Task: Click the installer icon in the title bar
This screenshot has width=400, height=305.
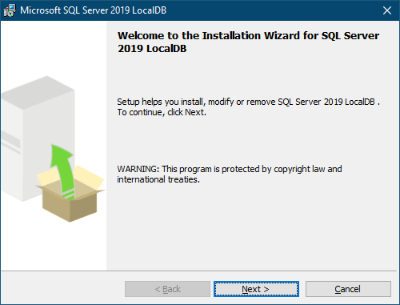Action: [10, 10]
